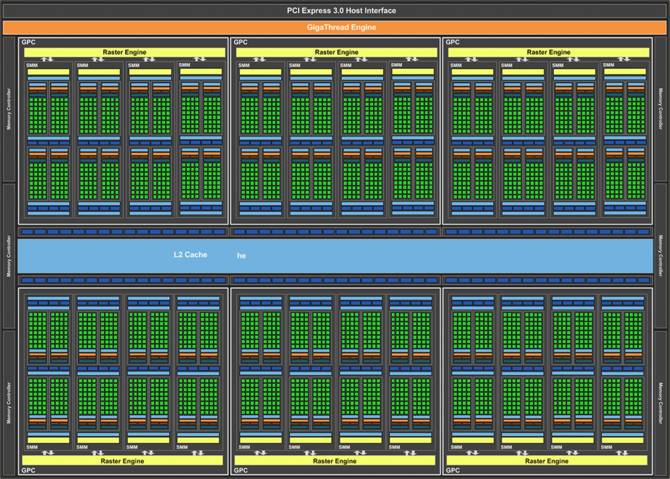Image resolution: width=670 pixels, height=479 pixels.
Task: Click the GPC label of the upper-left cluster
Action: (x=29, y=42)
